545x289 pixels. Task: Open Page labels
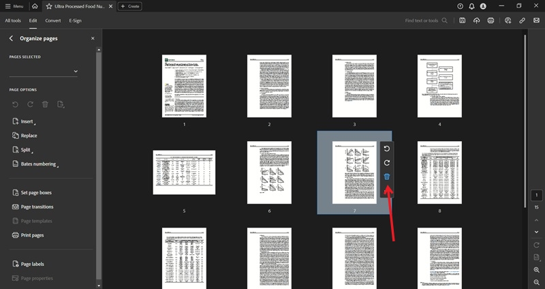[x=28, y=264]
